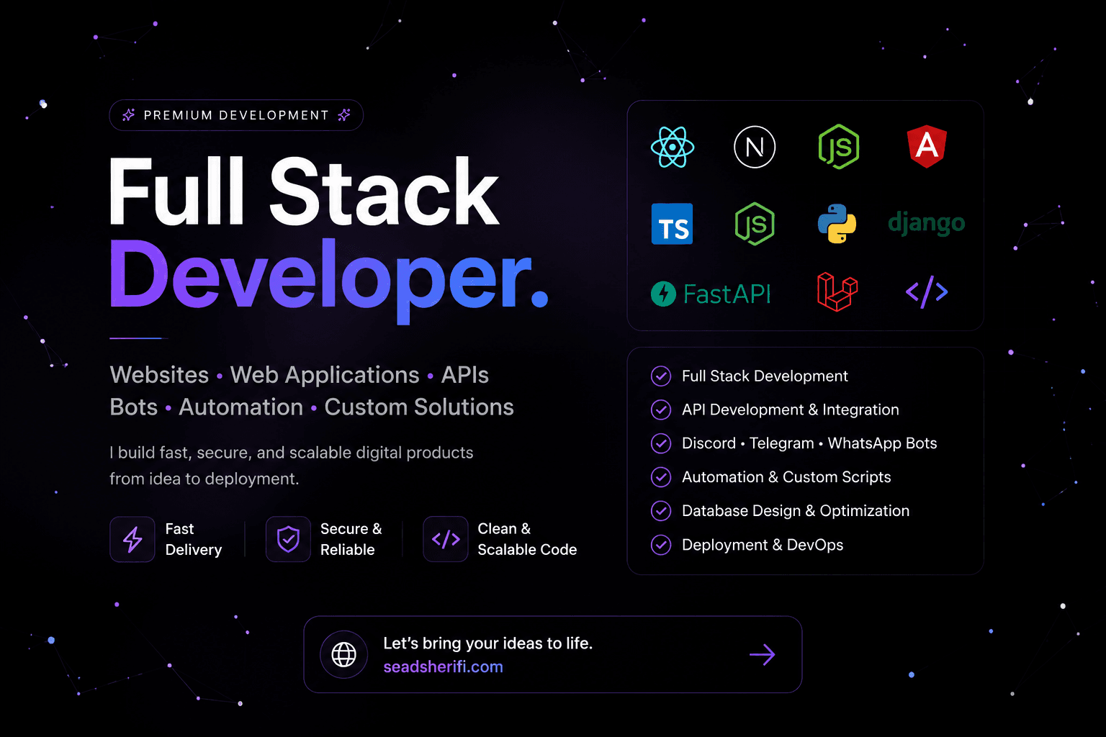Click the React atom logo
This screenshot has height=737, width=1106.
coord(673,147)
